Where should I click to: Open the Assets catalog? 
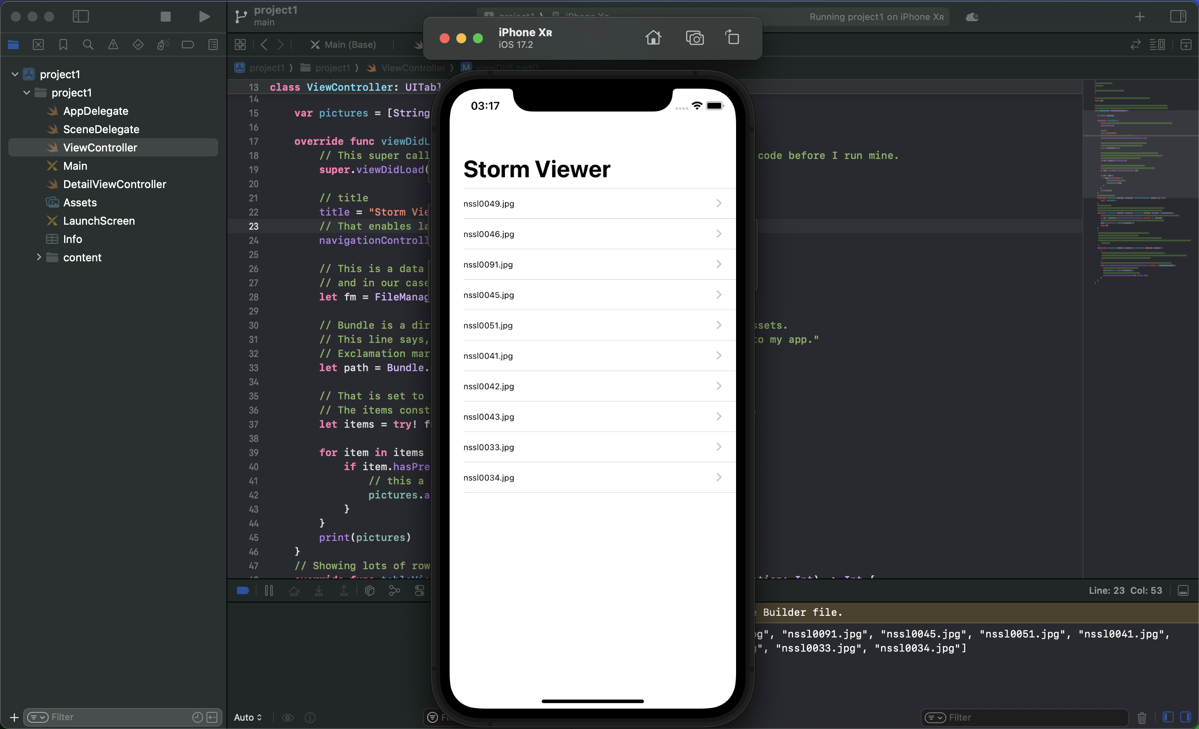pos(80,202)
